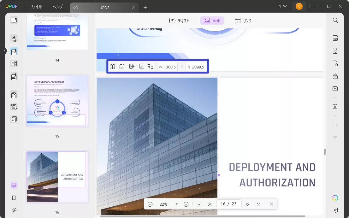Image resolution: width=349 pixels, height=218 pixels.
Task: Click the Undo arrow
Action: tap(335, 125)
